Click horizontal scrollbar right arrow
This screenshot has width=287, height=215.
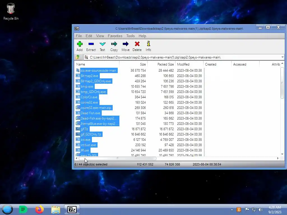[278, 158]
